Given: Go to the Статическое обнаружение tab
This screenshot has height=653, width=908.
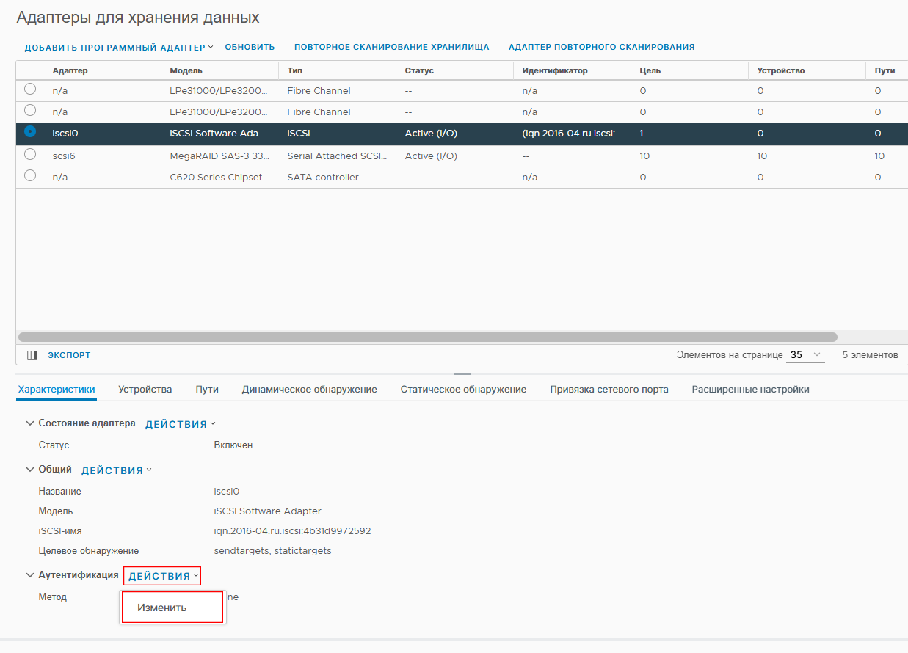Looking at the screenshot, I should tap(463, 390).
